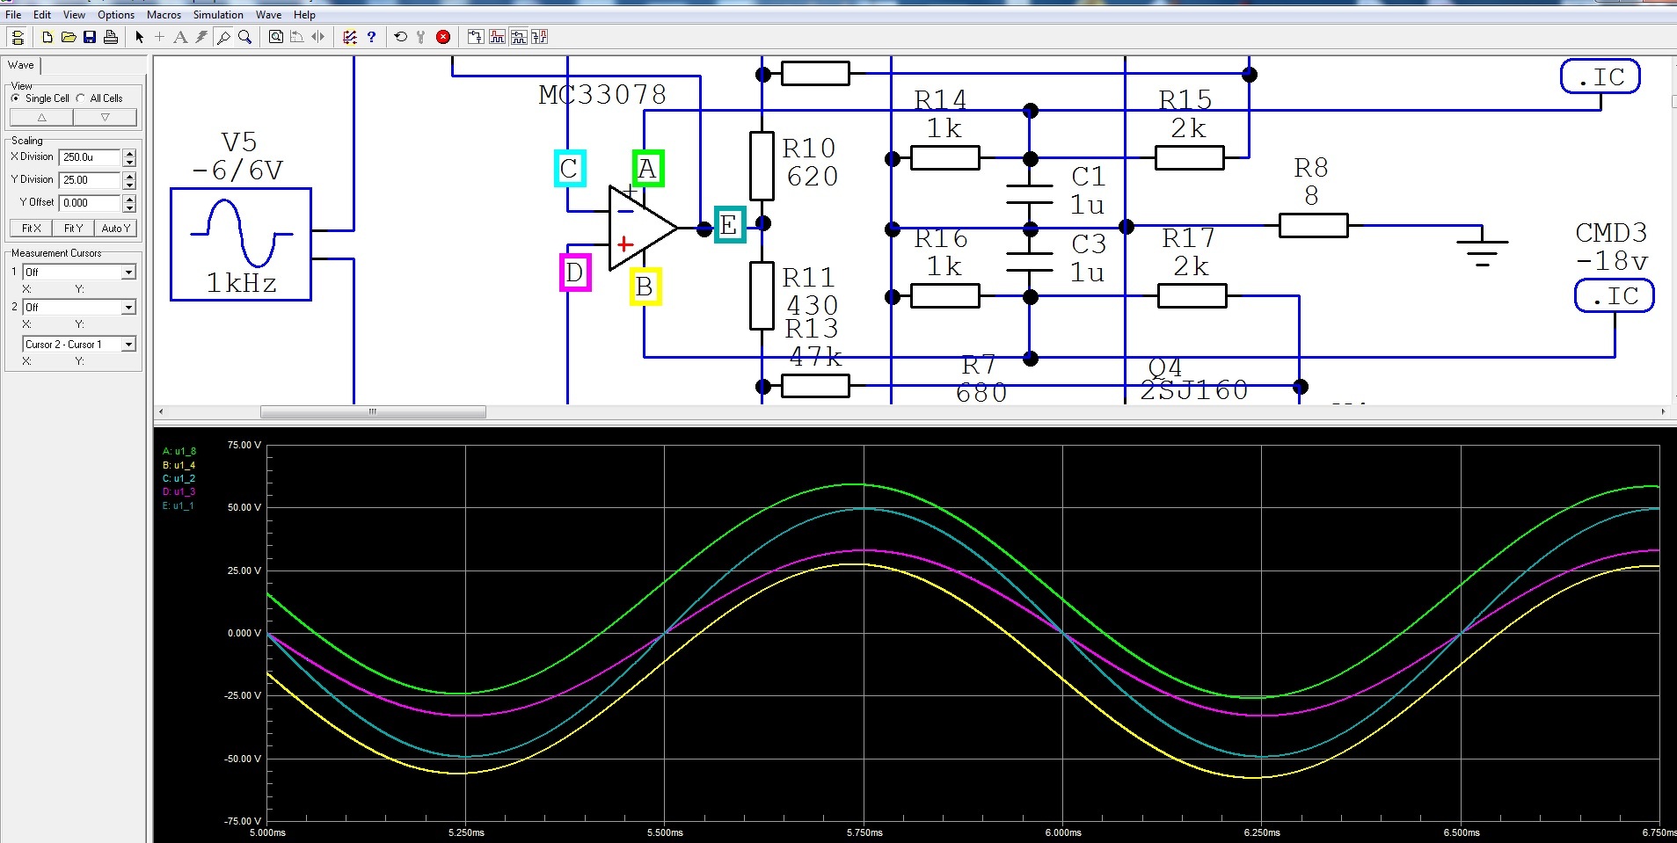Select the All Cells view option

[x=81, y=98]
